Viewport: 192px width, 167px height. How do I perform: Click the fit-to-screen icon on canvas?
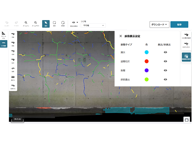[187, 120]
